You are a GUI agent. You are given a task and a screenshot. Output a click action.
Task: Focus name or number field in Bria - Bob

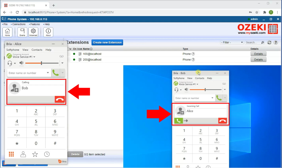click(x=192, y=98)
